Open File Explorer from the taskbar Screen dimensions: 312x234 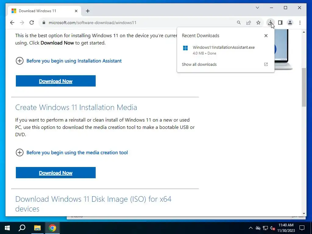pos(37,228)
